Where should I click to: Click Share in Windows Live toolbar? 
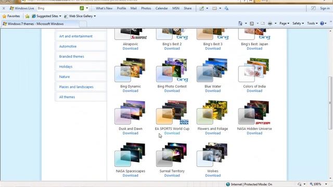[187, 8]
